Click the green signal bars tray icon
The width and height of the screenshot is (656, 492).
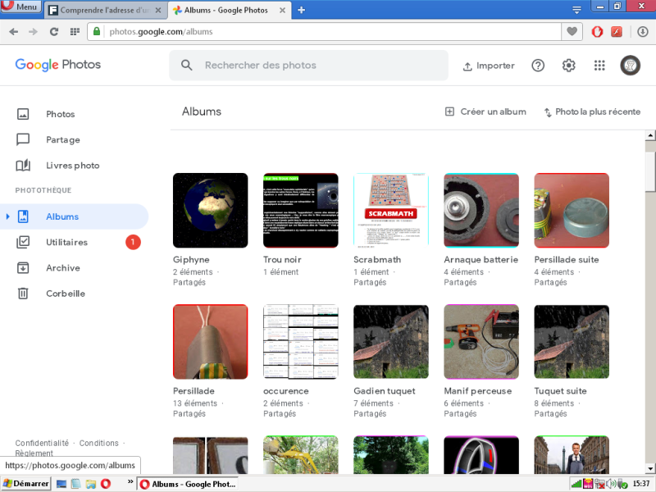(x=576, y=484)
